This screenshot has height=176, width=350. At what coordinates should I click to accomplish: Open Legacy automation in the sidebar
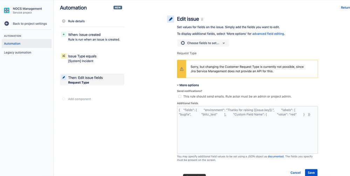click(x=27, y=52)
